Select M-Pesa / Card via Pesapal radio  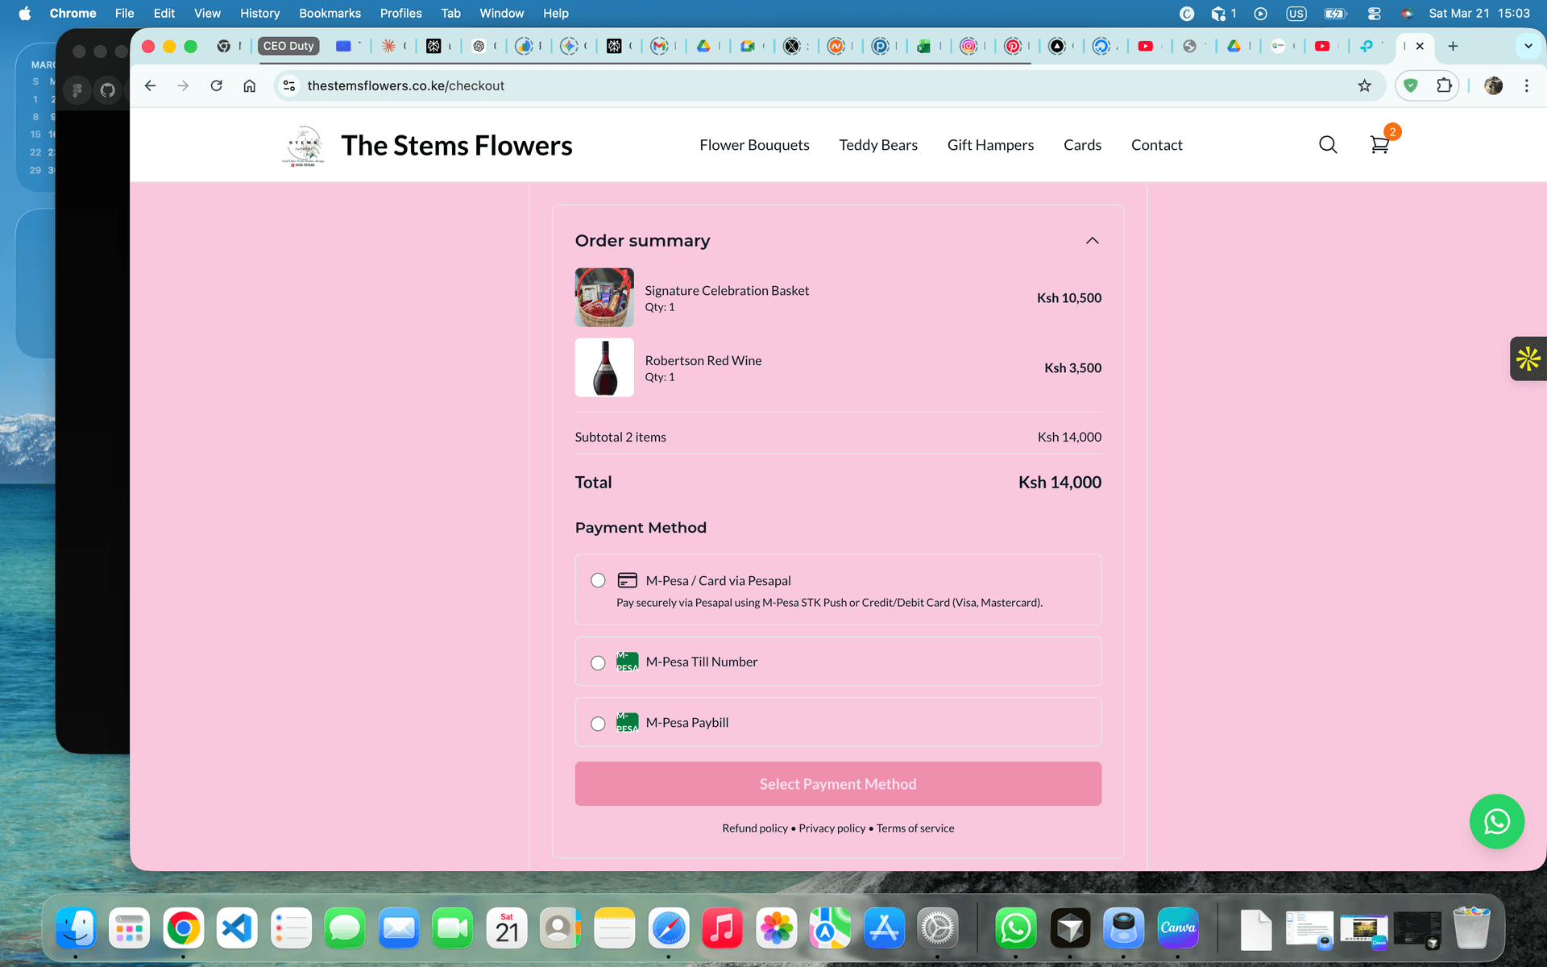(x=598, y=580)
